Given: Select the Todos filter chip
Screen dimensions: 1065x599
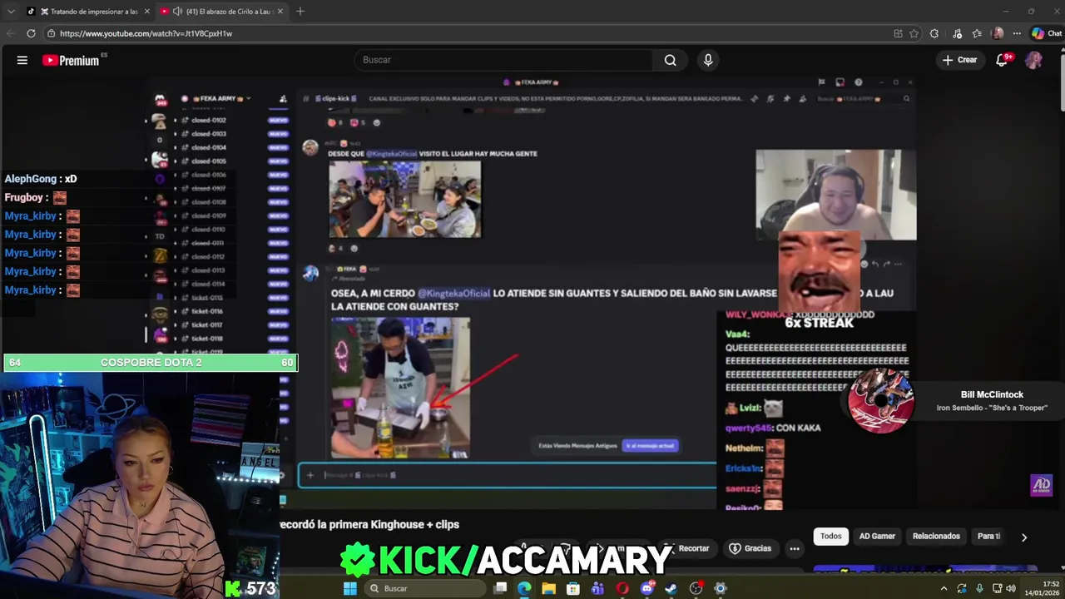Looking at the screenshot, I should click(x=831, y=537).
